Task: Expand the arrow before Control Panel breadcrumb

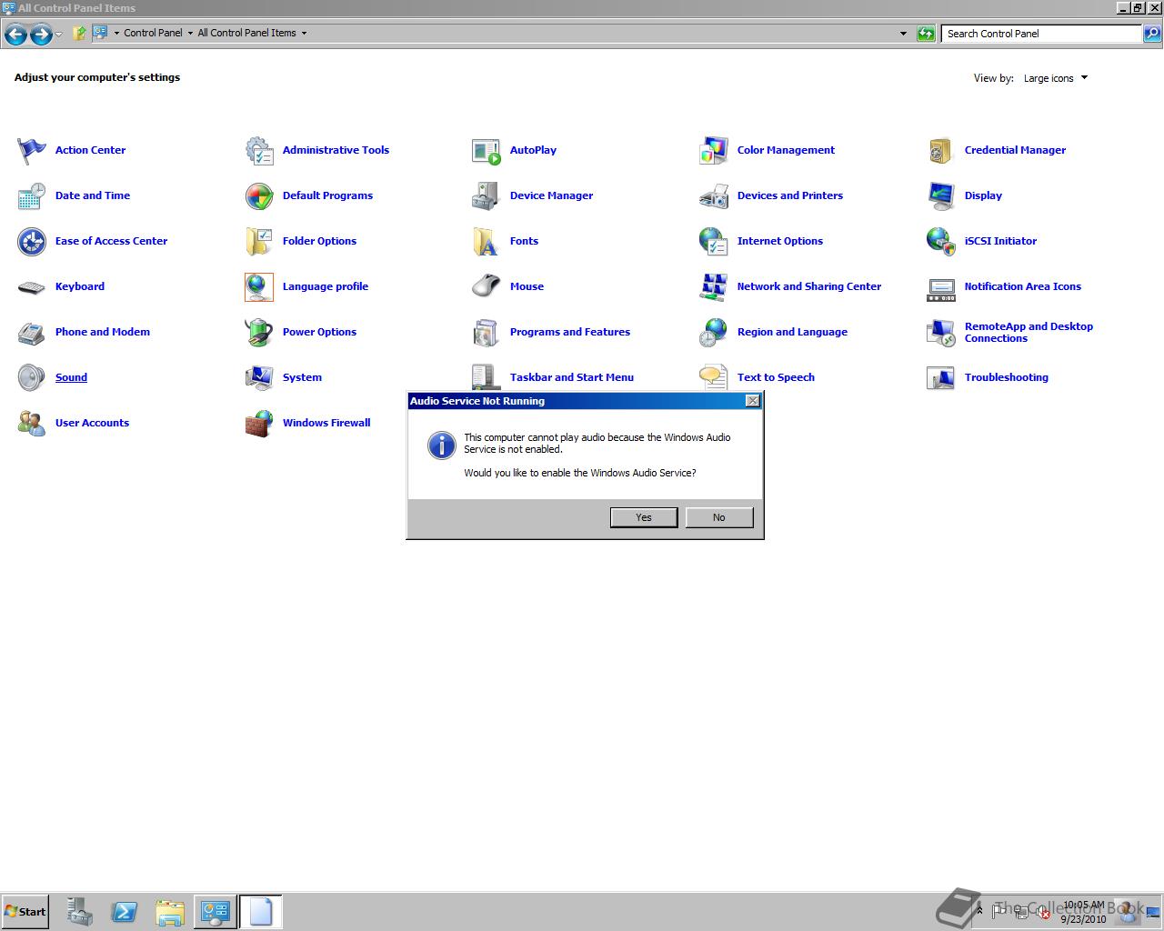Action: coord(116,33)
